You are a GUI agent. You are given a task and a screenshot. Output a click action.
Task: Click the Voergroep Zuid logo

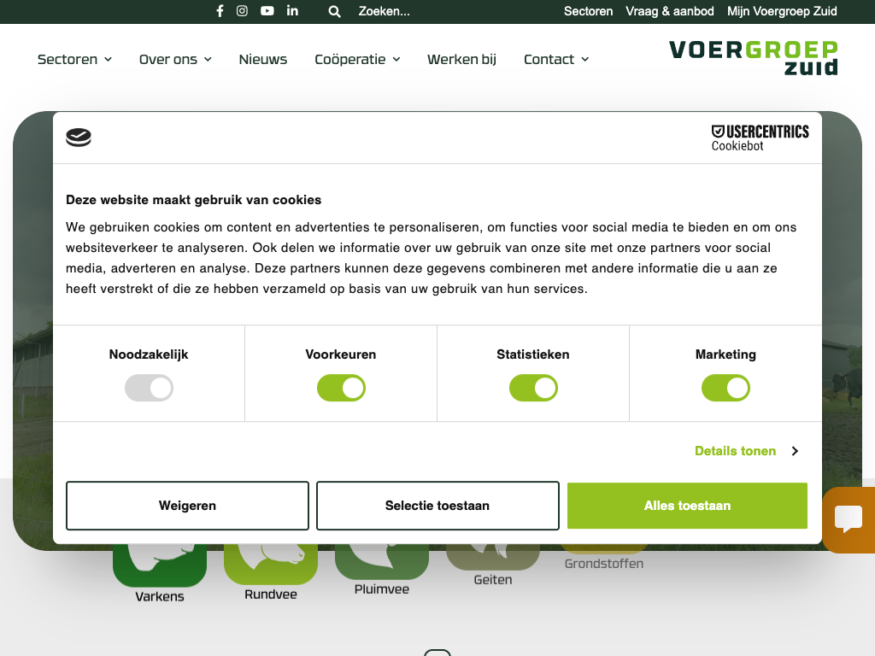point(754,57)
